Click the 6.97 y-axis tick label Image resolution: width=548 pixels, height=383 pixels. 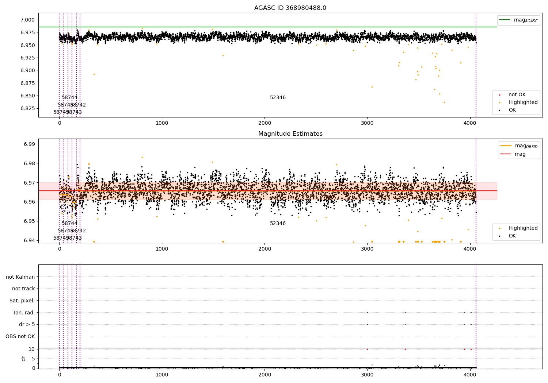(29, 183)
